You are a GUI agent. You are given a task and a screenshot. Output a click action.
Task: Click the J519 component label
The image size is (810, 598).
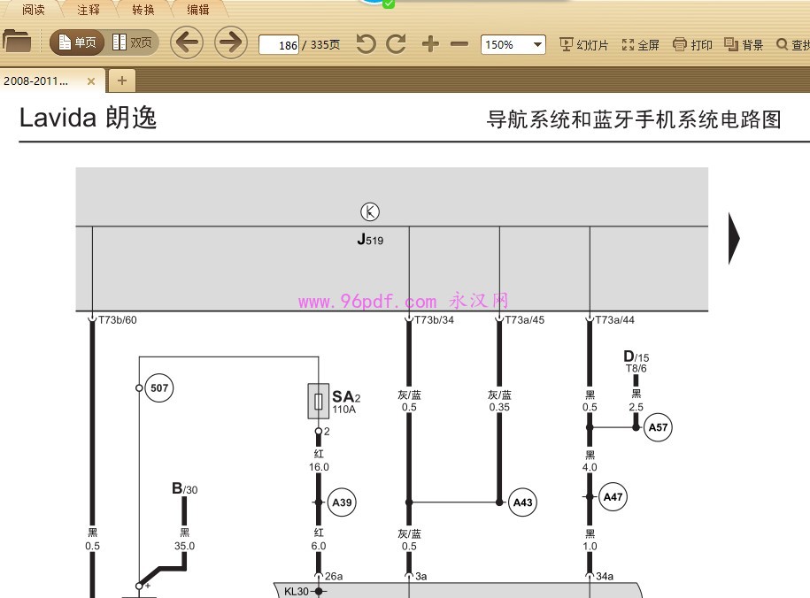point(370,240)
